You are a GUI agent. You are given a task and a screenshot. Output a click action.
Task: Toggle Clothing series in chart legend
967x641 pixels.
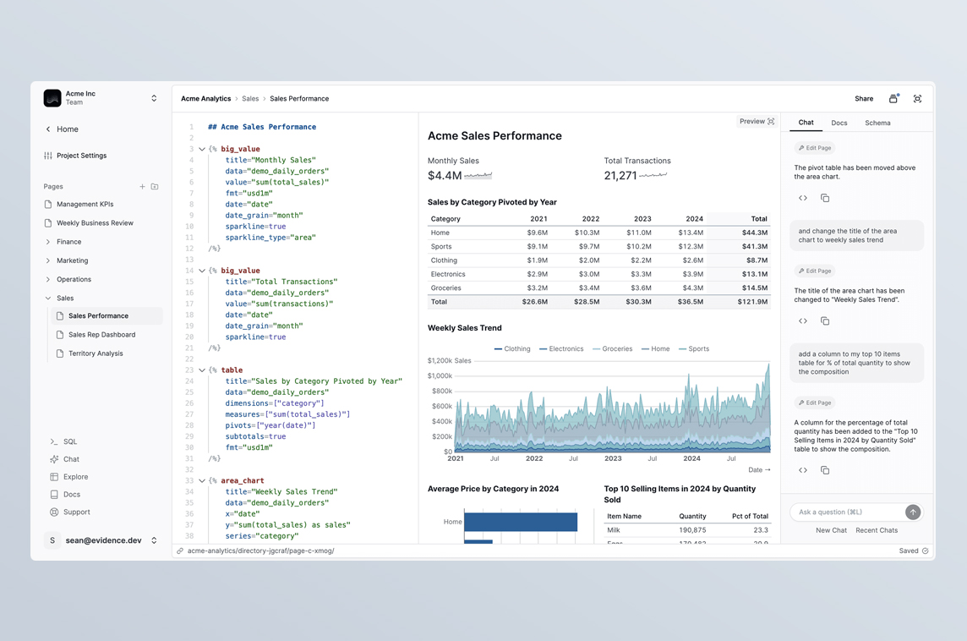pos(512,348)
